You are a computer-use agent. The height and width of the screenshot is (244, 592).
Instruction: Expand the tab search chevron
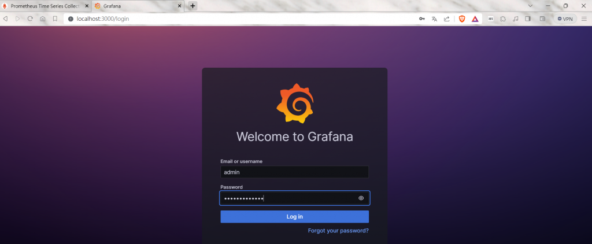pyautogui.click(x=530, y=6)
